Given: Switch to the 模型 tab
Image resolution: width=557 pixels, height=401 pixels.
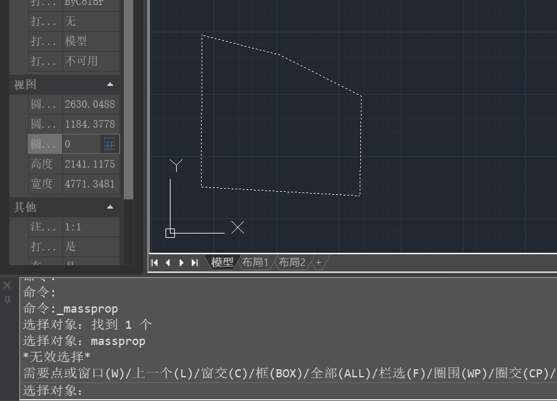Looking at the screenshot, I should tap(222, 263).
